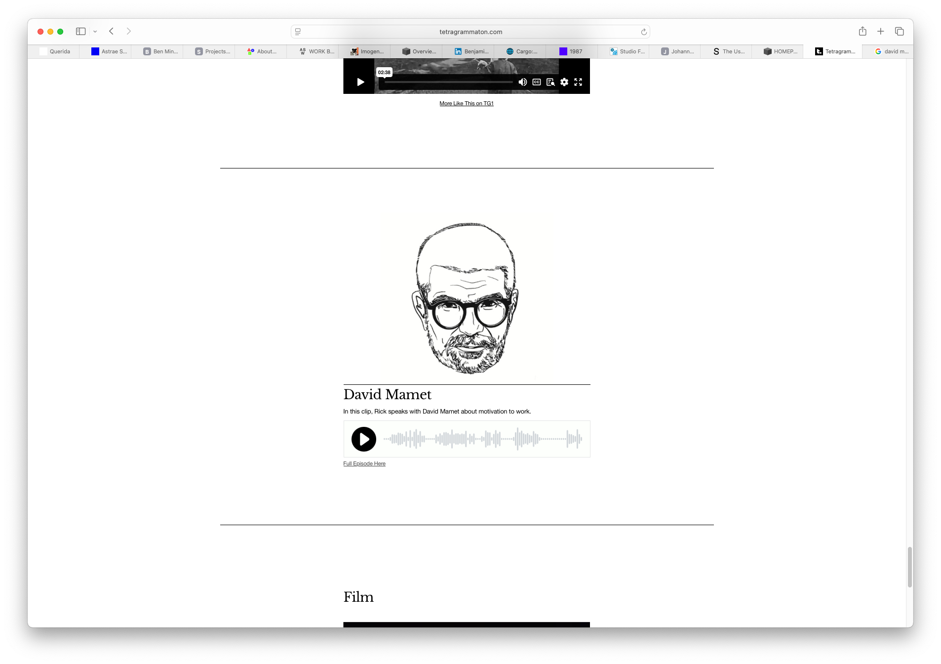The image size is (941, 664).
Task: Play the video in the top player
Action: (x=360, y=82)
